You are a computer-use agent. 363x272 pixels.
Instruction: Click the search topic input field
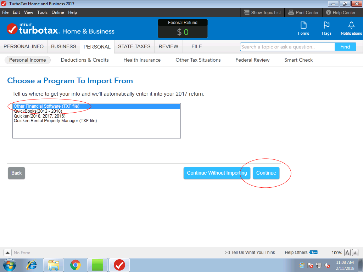click(x=287, y=47)
